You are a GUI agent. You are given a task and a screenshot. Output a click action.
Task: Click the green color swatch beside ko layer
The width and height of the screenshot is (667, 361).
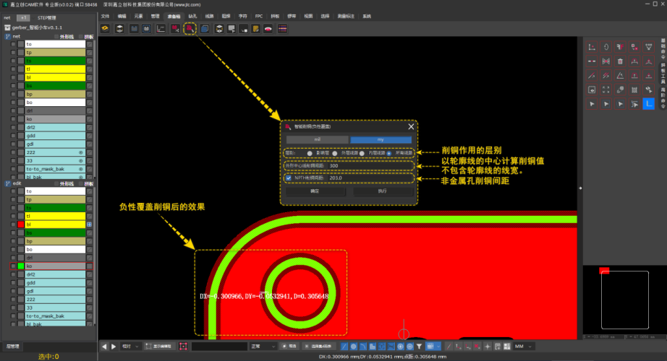pos(22,266)
